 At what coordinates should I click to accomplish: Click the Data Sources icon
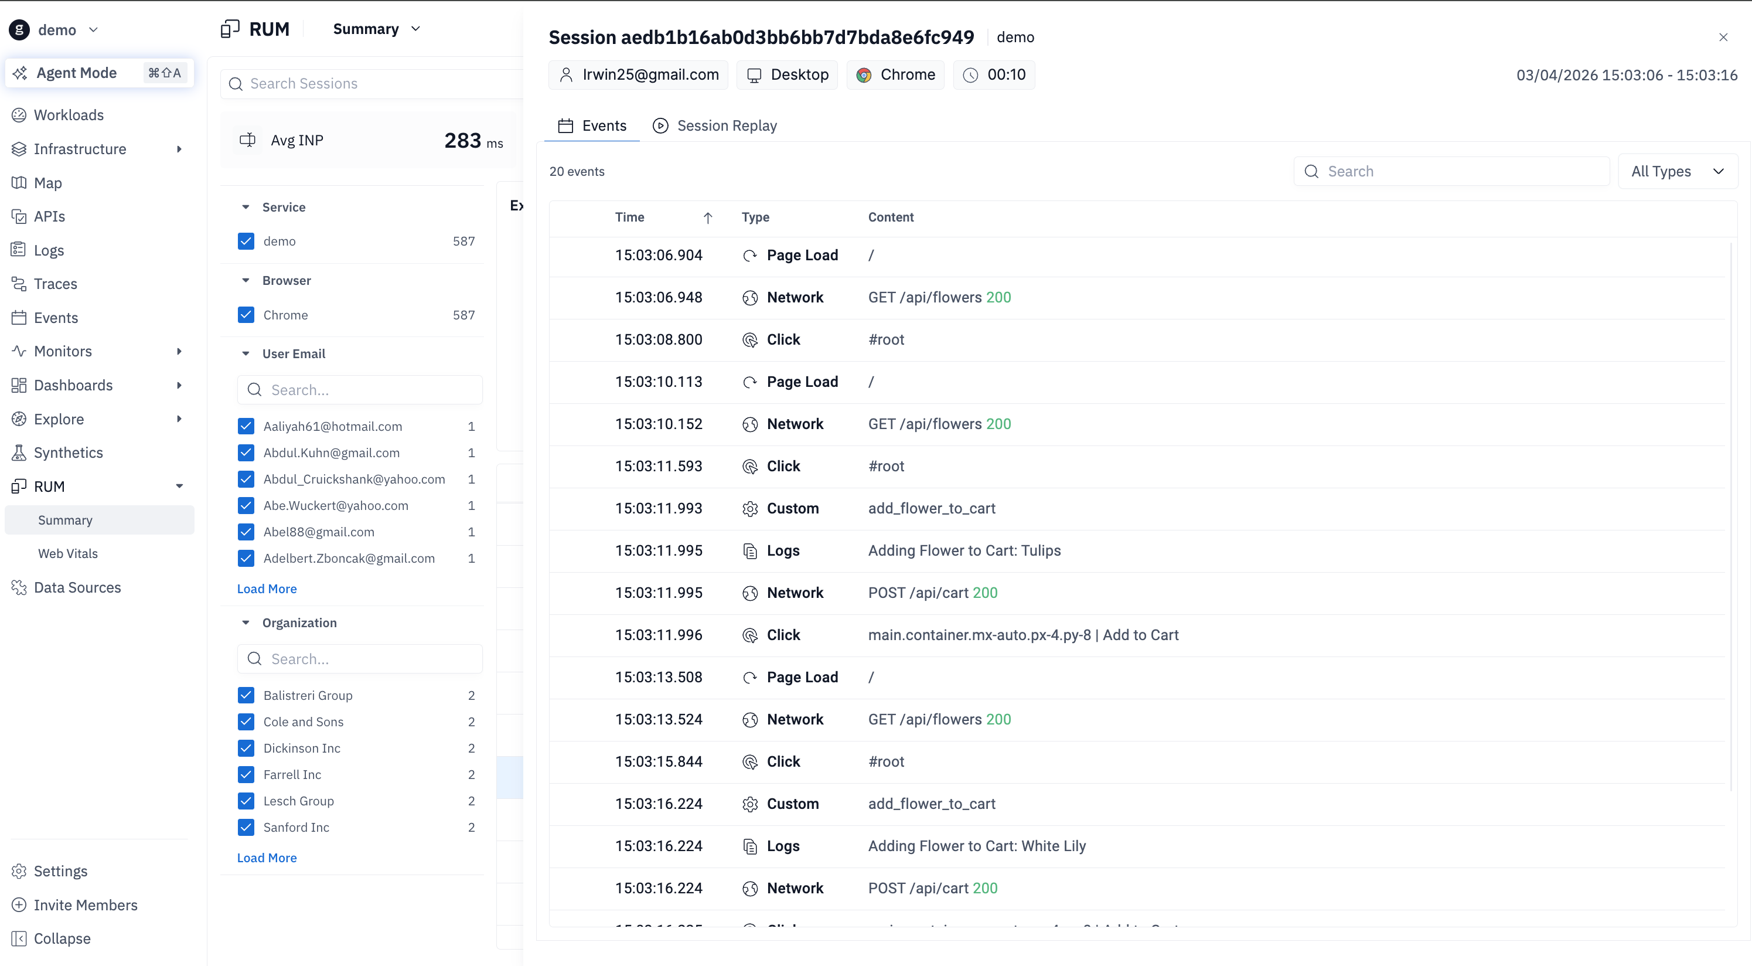19,587
